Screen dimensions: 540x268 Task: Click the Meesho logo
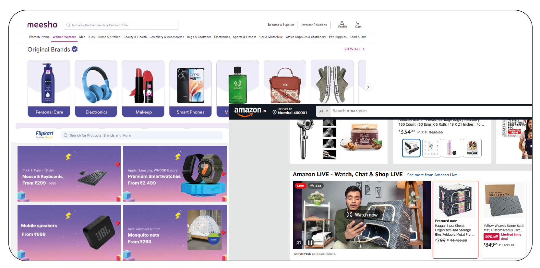pyautogui.click(x=42, y=25)
